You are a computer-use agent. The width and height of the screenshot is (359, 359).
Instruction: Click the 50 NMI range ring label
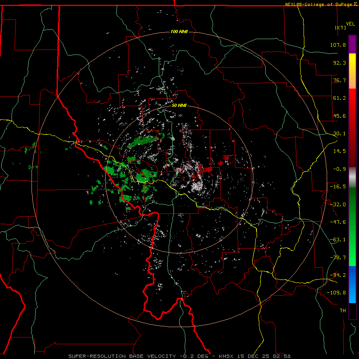point(179,106)
